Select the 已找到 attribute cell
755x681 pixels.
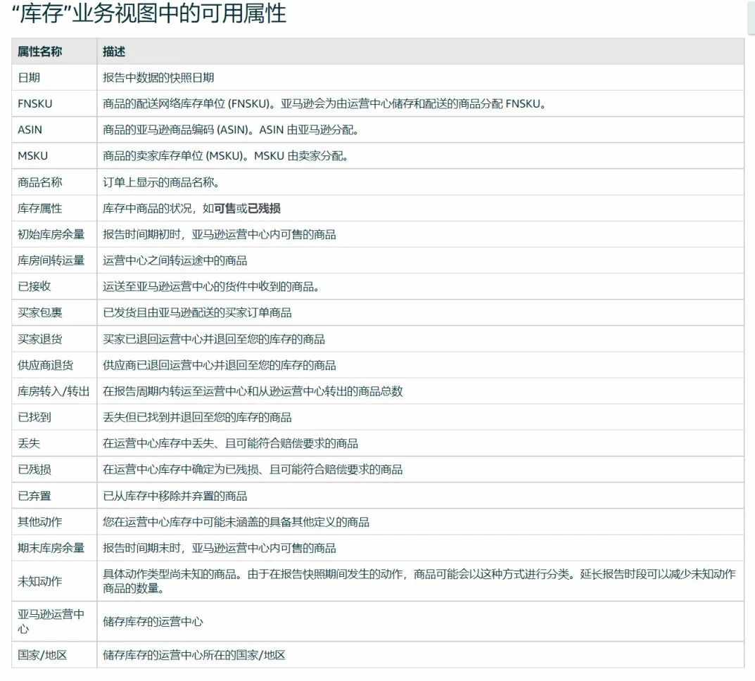pos(54,417)
